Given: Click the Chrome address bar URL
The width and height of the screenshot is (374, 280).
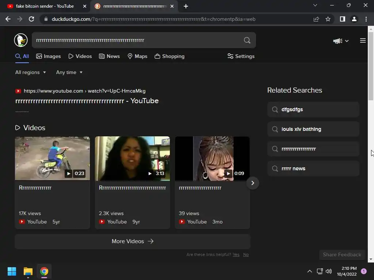Looking at the screenshot, I should (x=153, y=19).
